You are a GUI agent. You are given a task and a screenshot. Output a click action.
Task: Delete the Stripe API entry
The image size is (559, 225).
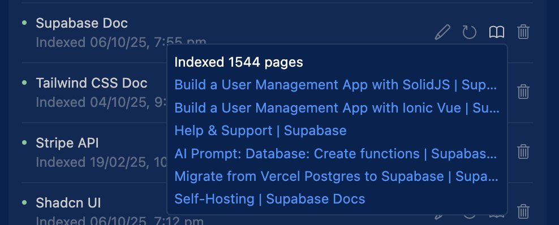click(523, 152)
